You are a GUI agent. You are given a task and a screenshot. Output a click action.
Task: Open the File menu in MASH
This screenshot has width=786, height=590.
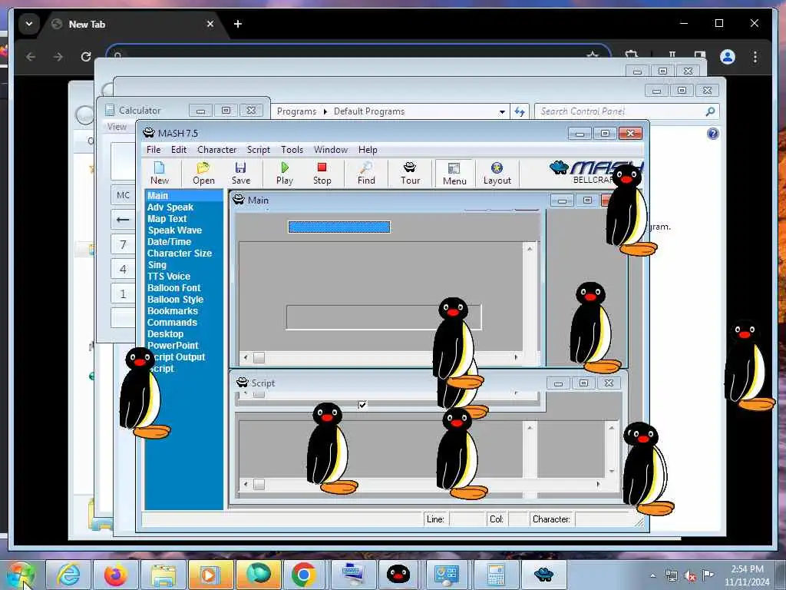coord(154,150)
